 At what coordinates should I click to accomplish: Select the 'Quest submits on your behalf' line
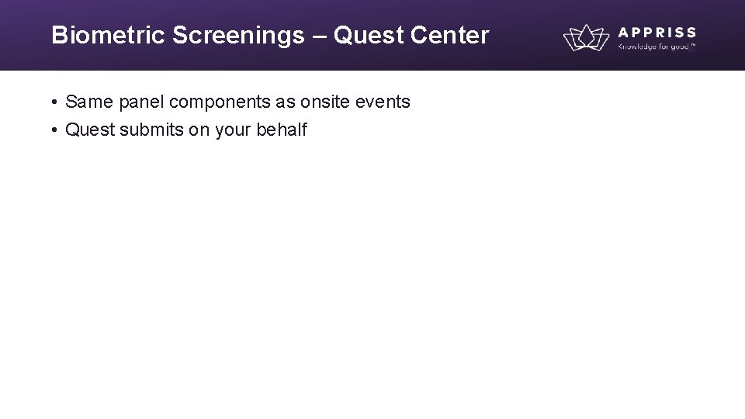[186, 130]
